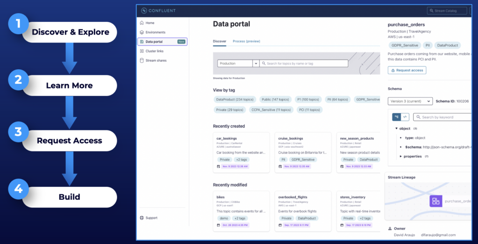Open the stores_inventory topic card title
The width and height of the screenshot is (478, 244).
tap(352, 197)
